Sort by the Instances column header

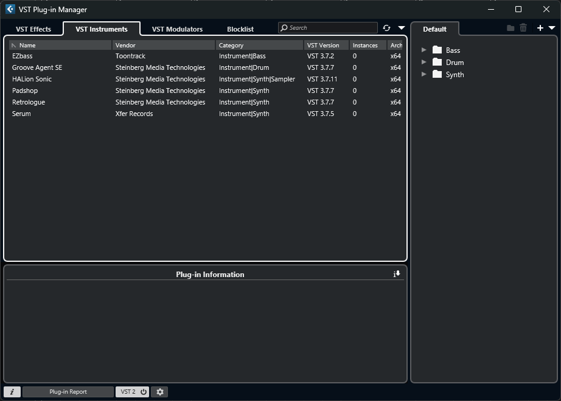[368, 46]
